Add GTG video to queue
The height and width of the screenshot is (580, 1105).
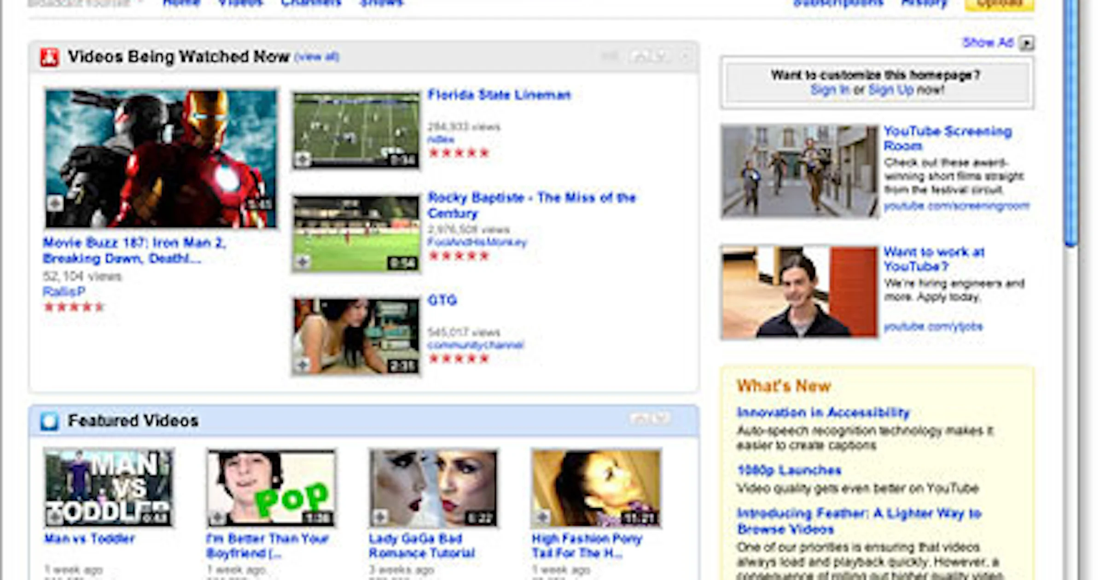302,365
